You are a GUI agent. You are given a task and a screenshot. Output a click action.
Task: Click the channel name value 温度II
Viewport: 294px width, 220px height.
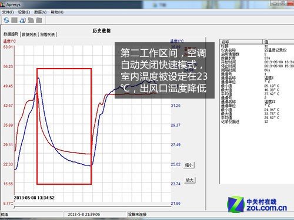tap(270, 102)
